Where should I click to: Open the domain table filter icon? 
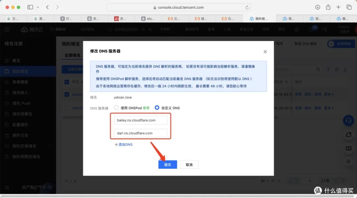(x=328, y=69)
